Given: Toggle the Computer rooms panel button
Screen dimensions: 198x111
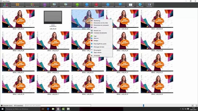Looking at the screenshot, I should tap(7, 105).
